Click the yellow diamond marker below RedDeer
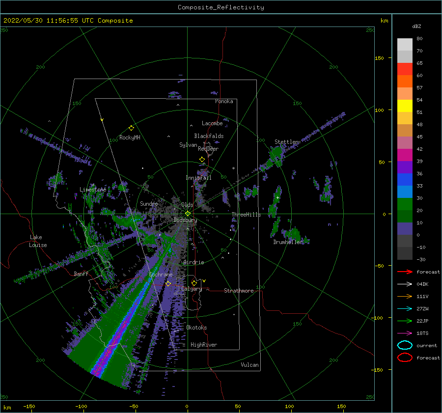The image size is (442, 413). [202, 160]
